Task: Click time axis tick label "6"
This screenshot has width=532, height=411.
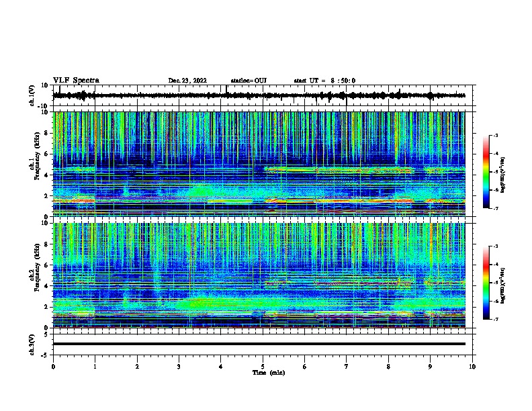Action: pos(304,367)
